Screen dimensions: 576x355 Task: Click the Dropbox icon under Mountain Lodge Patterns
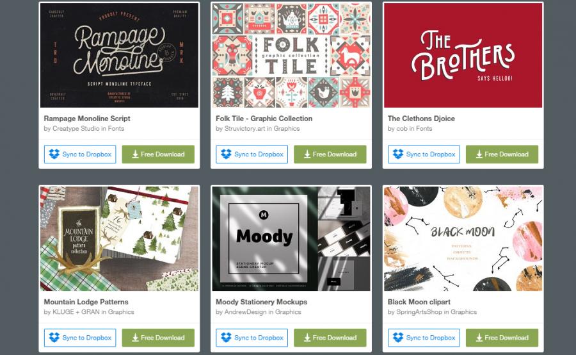(x=54, y=337)
